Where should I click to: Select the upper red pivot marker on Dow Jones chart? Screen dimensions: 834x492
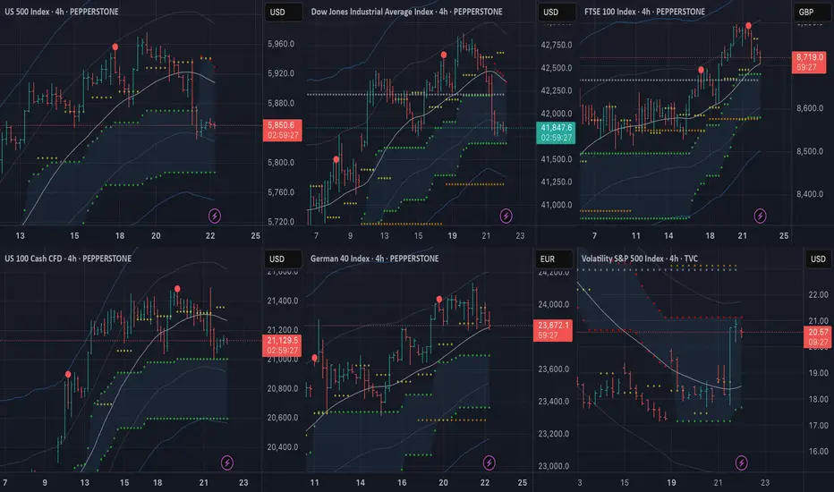coord(444,55)
